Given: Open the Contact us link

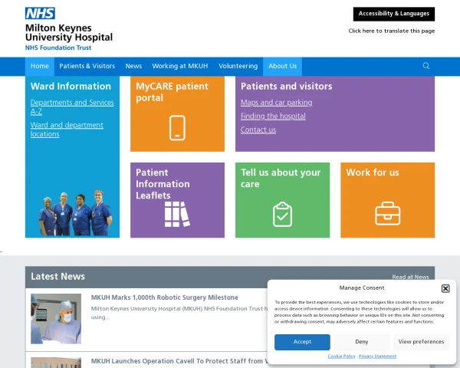Looking at the screenshot, I should coord(258,130).
